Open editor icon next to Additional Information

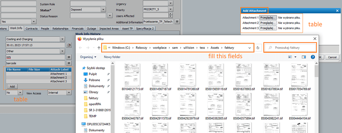177,21
